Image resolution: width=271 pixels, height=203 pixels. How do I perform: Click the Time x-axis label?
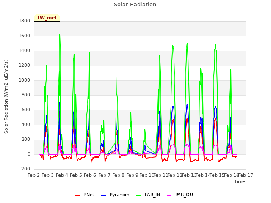[x=240, y=181]
